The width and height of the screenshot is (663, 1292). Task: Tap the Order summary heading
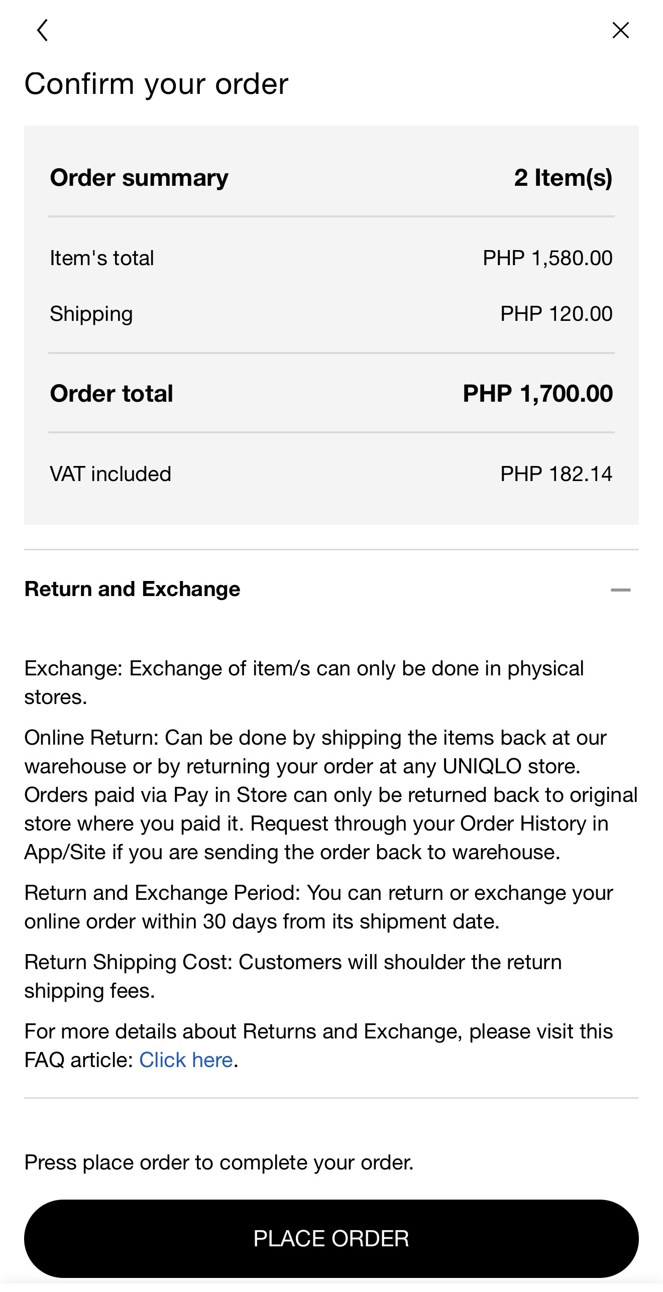pyautogui.click(x=139, y=178)
